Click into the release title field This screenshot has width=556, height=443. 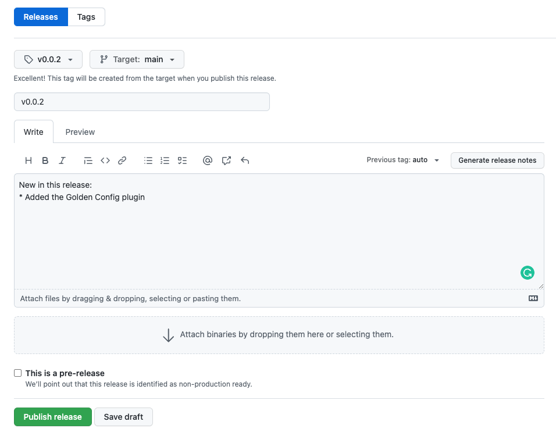[142, 102]
